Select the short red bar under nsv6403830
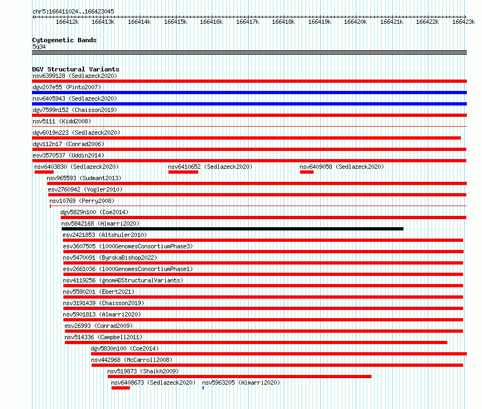Screen dimensions: 482x409 (x=44, y=172)
